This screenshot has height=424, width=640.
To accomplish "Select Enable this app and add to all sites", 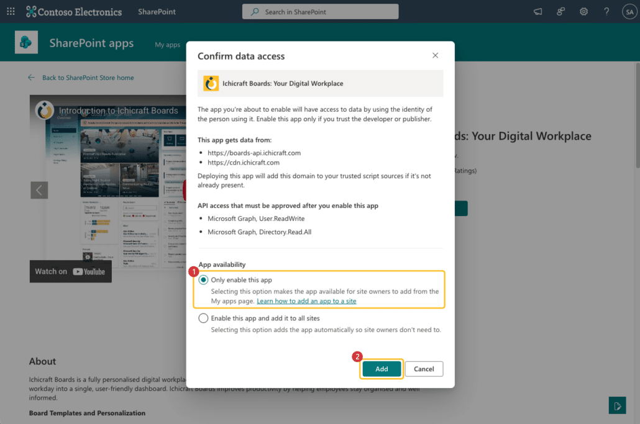I will coord(203,318).
